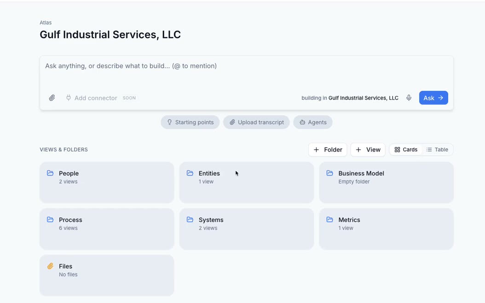Activate the microphone voice input icon
485x303 pixels.
409,98
